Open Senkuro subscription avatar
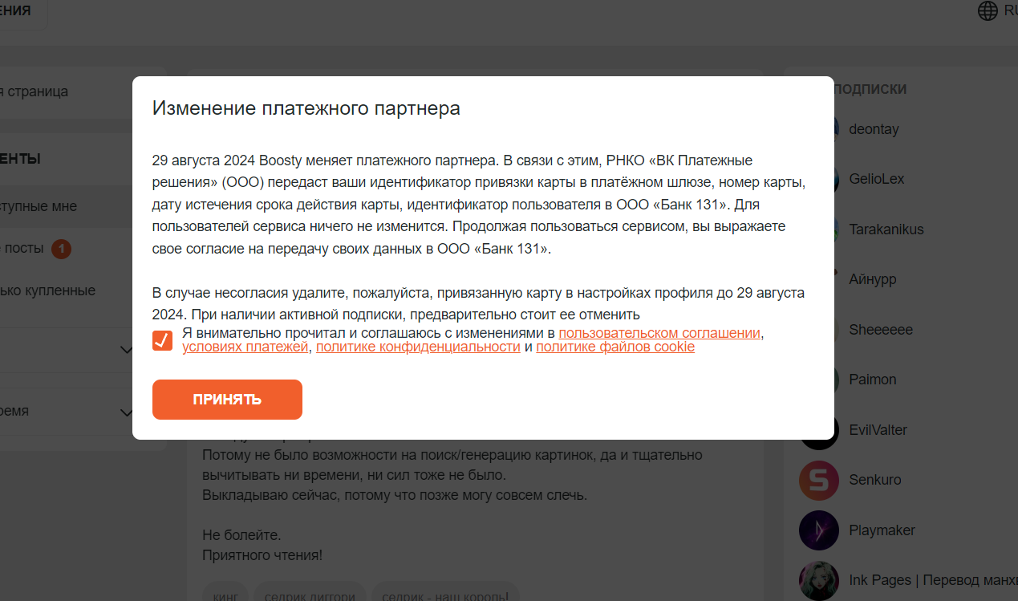The image size is (1018, 601). coord(819,480)
